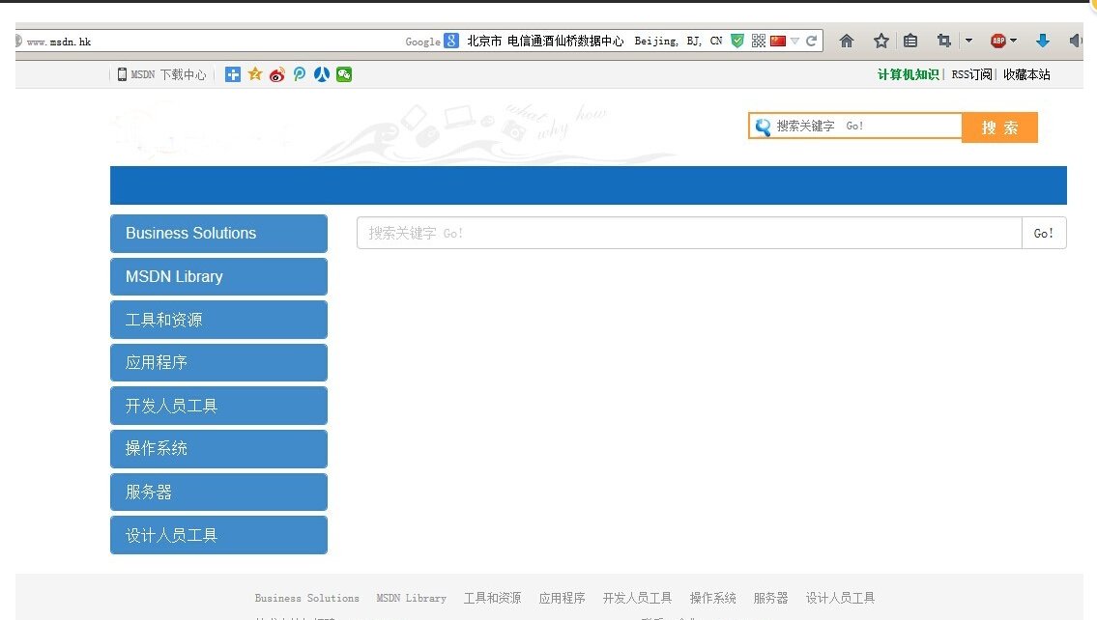Click the phone icon beside MSDN 下载中心
The image size is (1097, 620).
[123, 73]
